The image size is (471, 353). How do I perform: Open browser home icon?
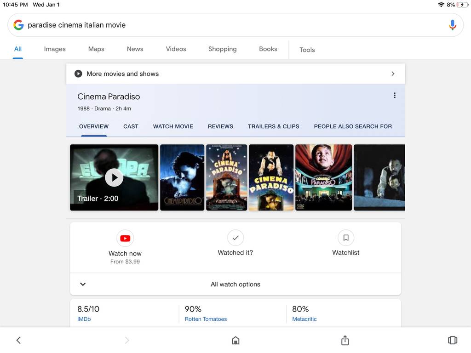click(x=235, y=340)
